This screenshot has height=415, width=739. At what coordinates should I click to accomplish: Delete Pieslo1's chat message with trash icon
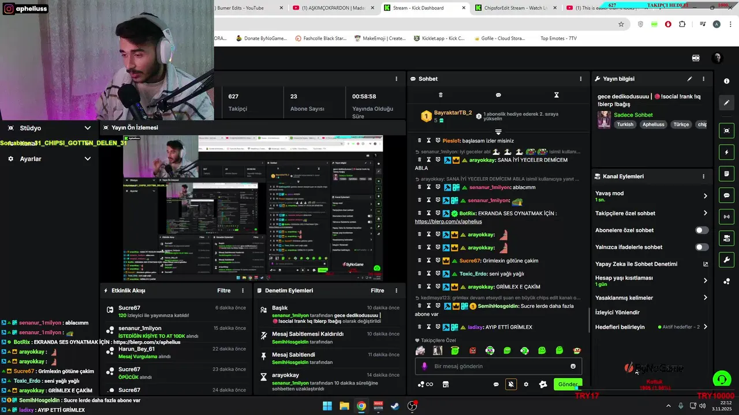(x=420, y=141)
